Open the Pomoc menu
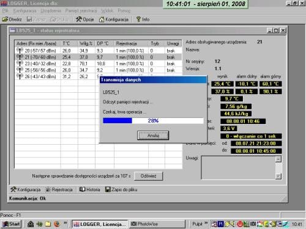Image resolution: width=306 pixels, height=229 pixels. click(x=124, y=10)
